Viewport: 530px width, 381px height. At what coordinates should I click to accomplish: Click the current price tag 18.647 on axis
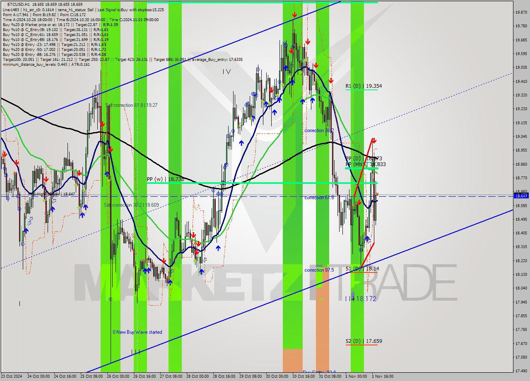pyautogui.click(x=521, y=196)
